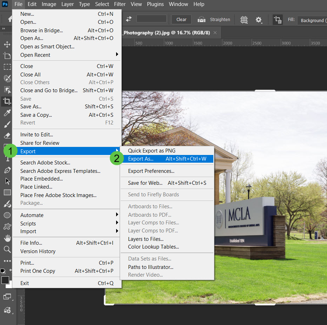Choose Layers to Files
327x325 pixels.
pos(167,239)
